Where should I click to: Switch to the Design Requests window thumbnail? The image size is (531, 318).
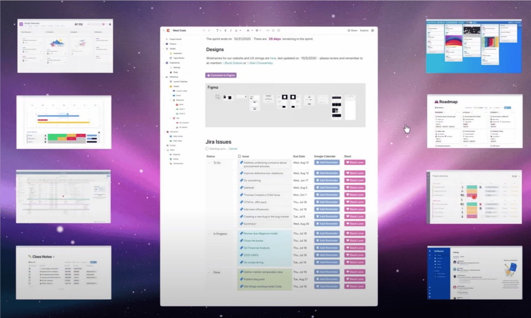click(65, 46)
